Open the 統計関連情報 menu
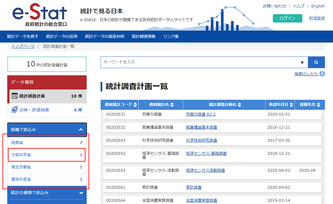333x204 pixels. click(143, 36)
